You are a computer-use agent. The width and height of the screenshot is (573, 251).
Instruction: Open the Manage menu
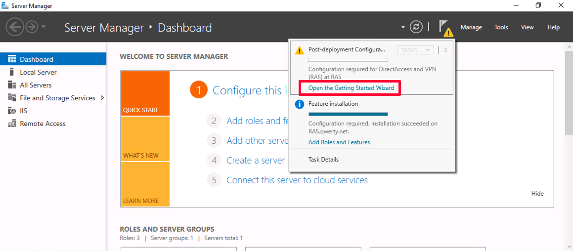[x=471, y=27]
